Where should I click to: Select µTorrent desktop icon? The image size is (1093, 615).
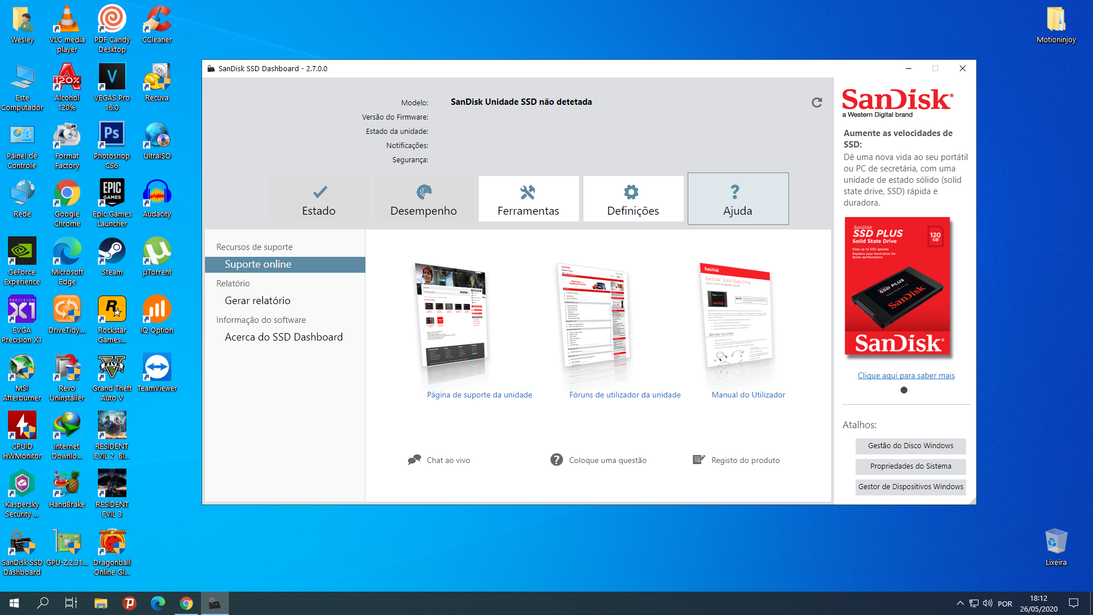pos(157,257)
